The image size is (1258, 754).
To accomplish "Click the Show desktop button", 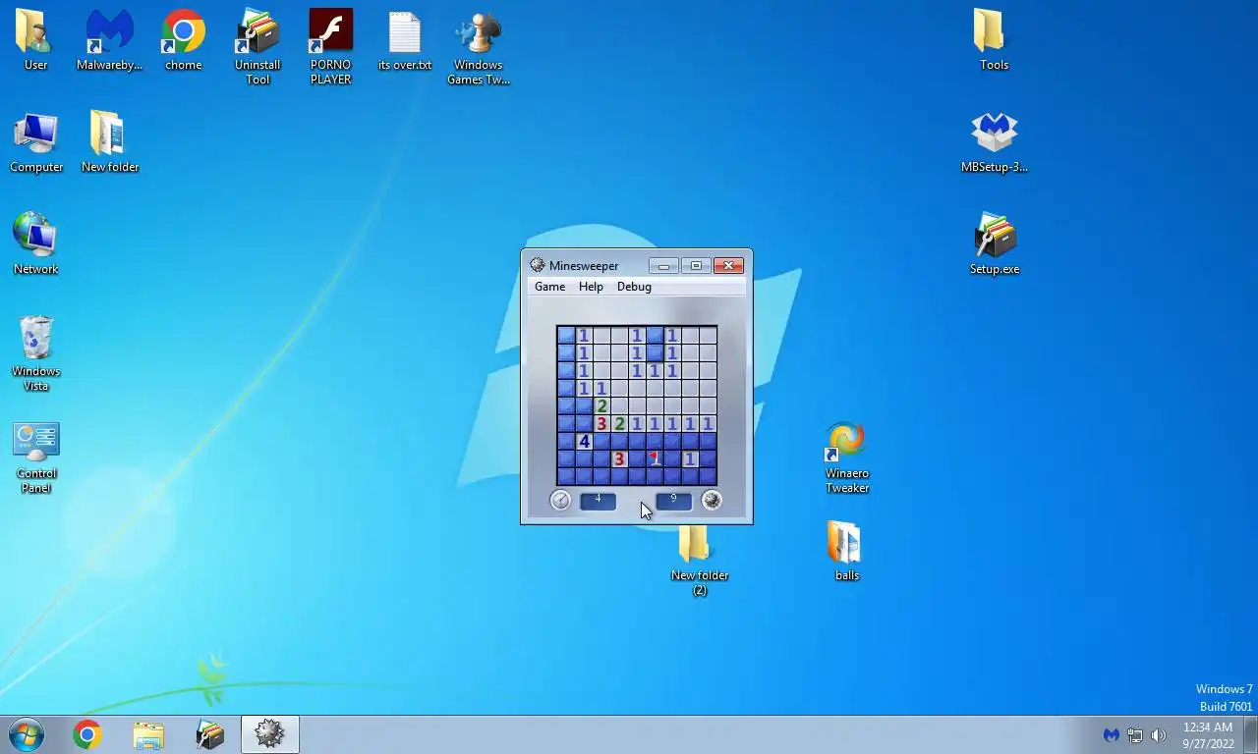I will point(1250,734).
